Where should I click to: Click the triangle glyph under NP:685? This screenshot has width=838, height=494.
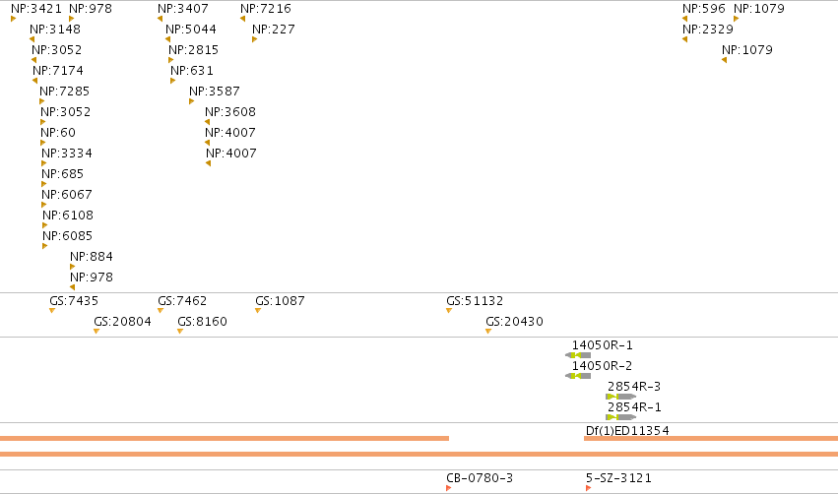tap(44, 184)
